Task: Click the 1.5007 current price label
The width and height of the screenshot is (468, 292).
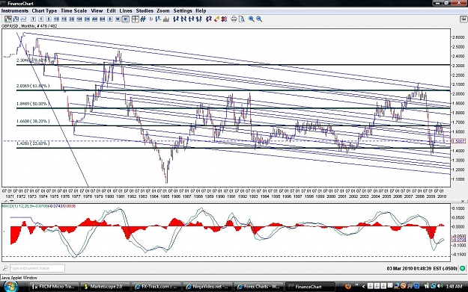Action: (458, 141)
